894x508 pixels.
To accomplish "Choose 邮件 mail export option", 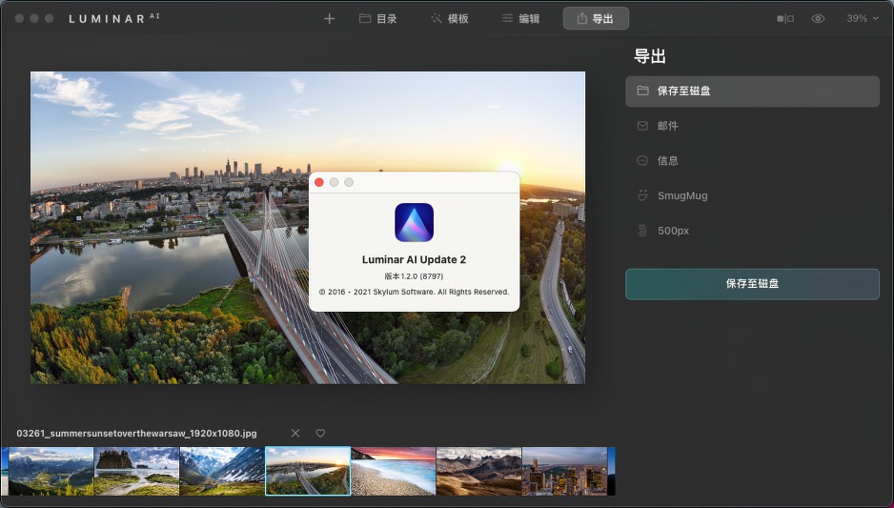I will point(752,126).
